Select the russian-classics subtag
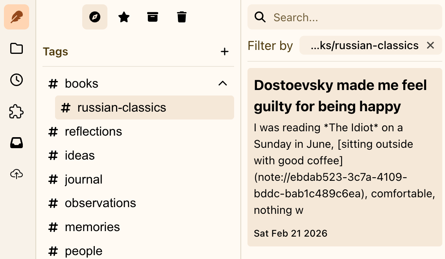The width and height of the screenshot is (445, 259). tap(122, 107)
